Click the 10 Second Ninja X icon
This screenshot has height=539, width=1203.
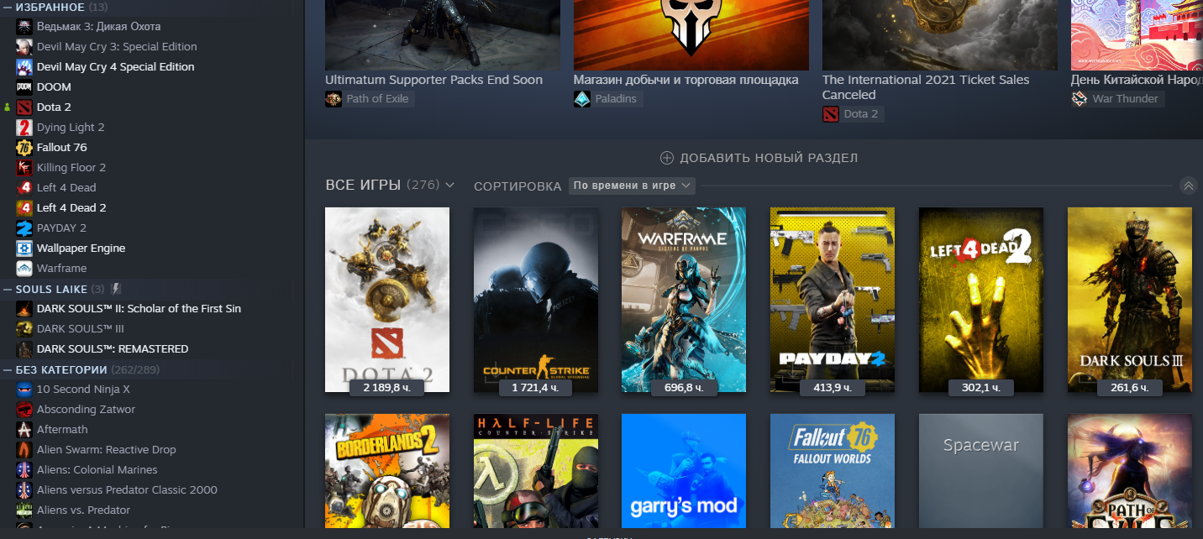pos(24,389)
